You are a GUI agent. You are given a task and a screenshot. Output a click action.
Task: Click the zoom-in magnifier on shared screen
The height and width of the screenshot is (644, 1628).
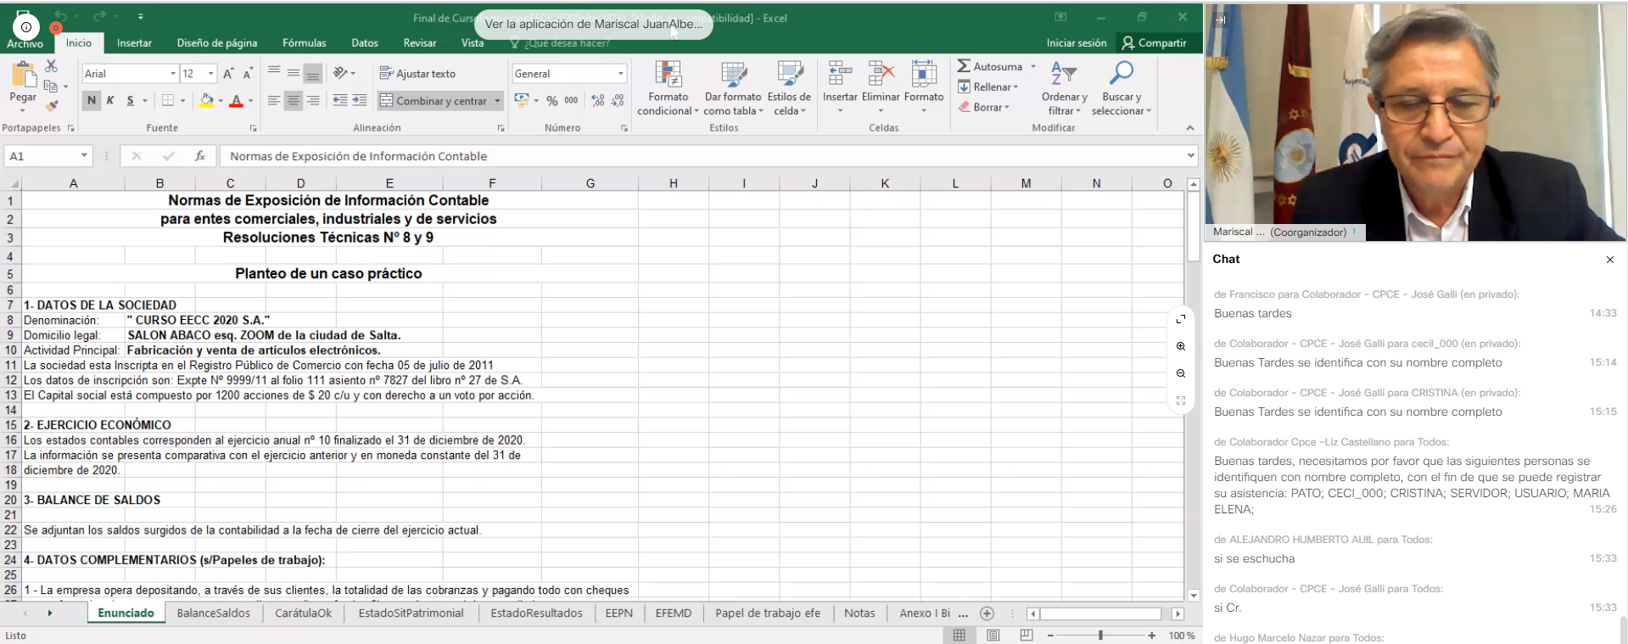[x=1181, y=346]
